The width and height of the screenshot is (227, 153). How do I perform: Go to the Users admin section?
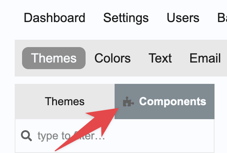click(183, 18)
